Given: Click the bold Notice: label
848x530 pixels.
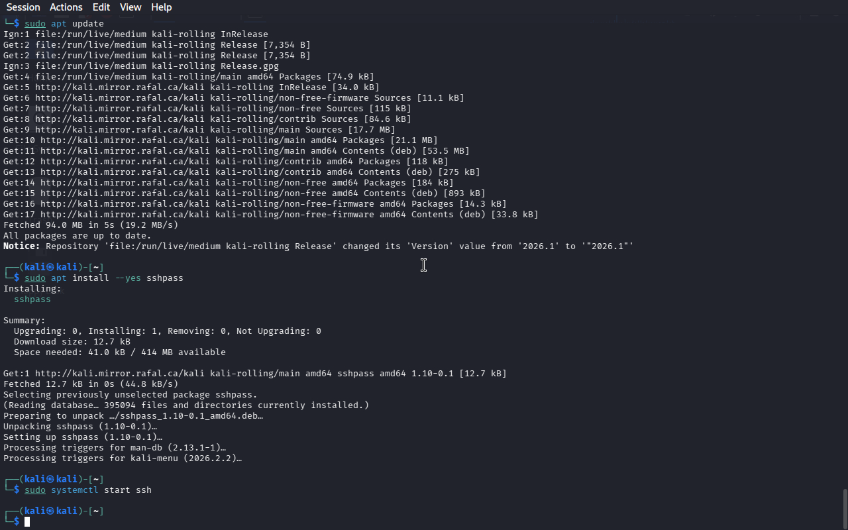Looking at the screenshot, I should [21, 246].
